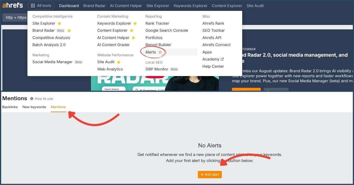Click Brand Radar's star icon
This screenshot has height=185, width=354.
[69, 30]
